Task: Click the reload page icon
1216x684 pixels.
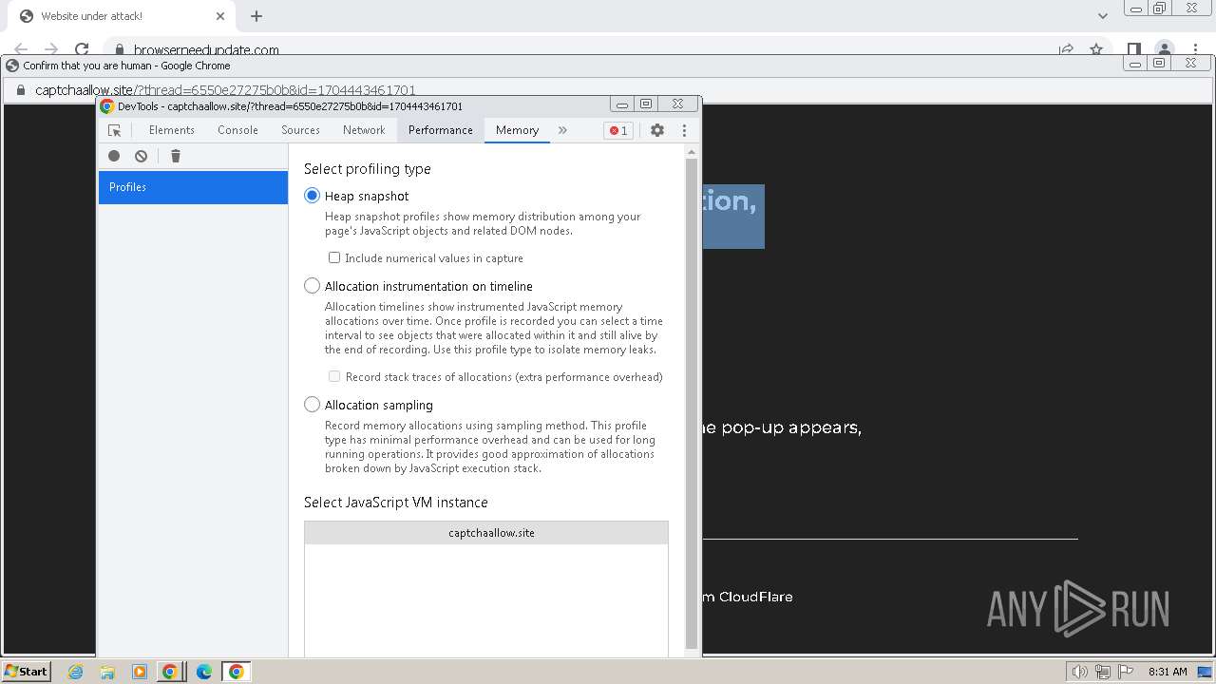Action: (82, 49)
